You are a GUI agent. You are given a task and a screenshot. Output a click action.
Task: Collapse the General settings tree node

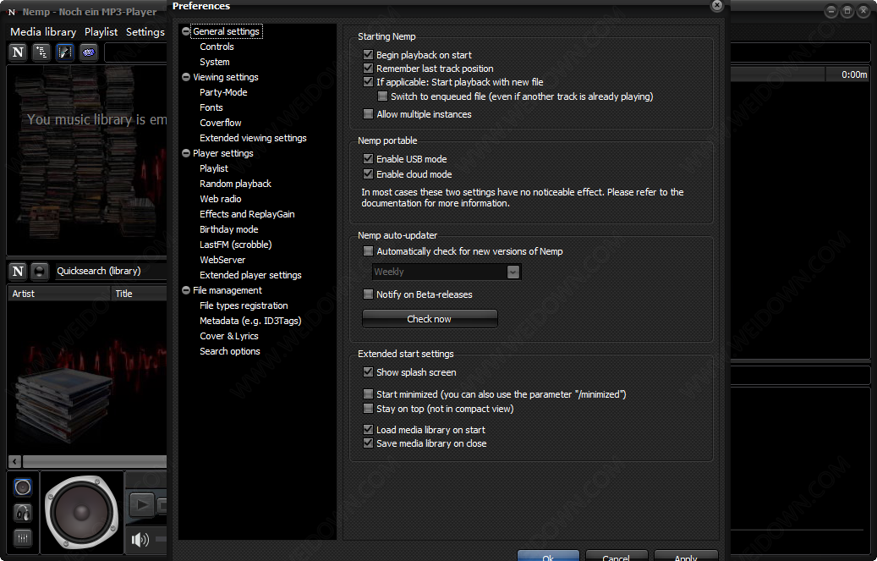(x=186, y=31)
